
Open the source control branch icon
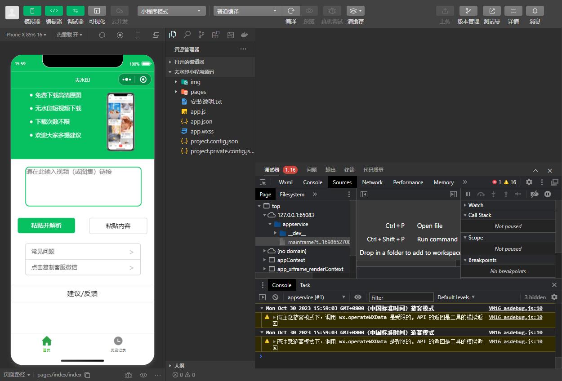coord(201,35)
